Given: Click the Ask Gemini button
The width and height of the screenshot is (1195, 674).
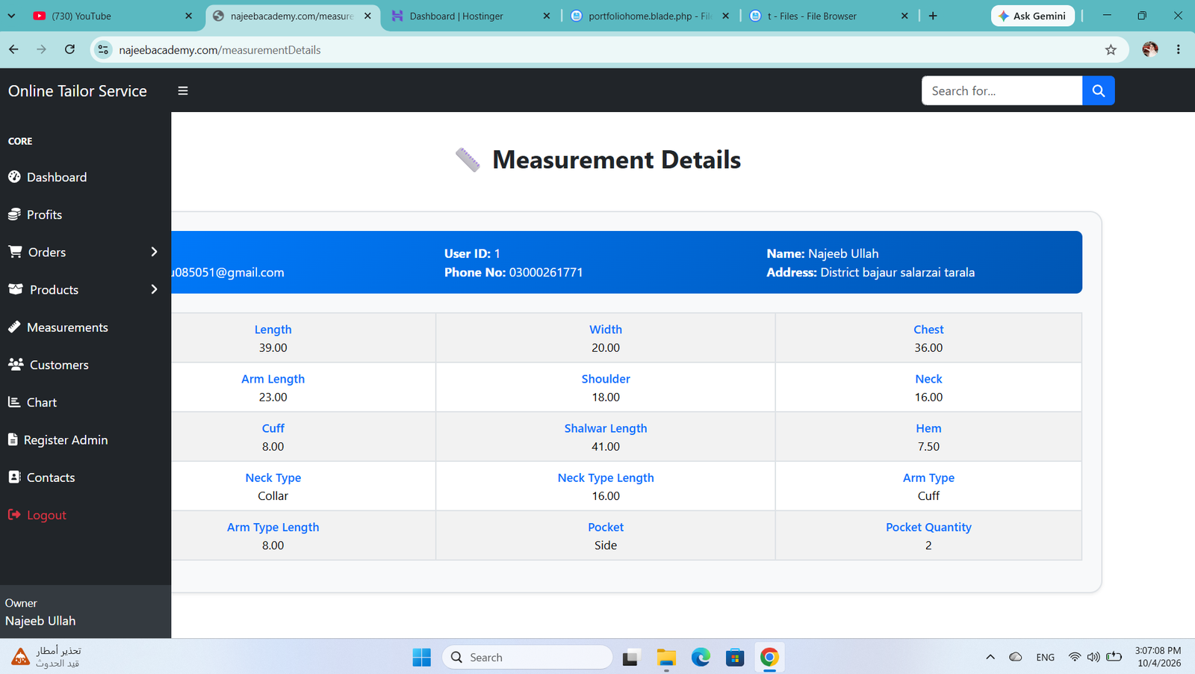Looking at the screenshot, I should 1033,16.
